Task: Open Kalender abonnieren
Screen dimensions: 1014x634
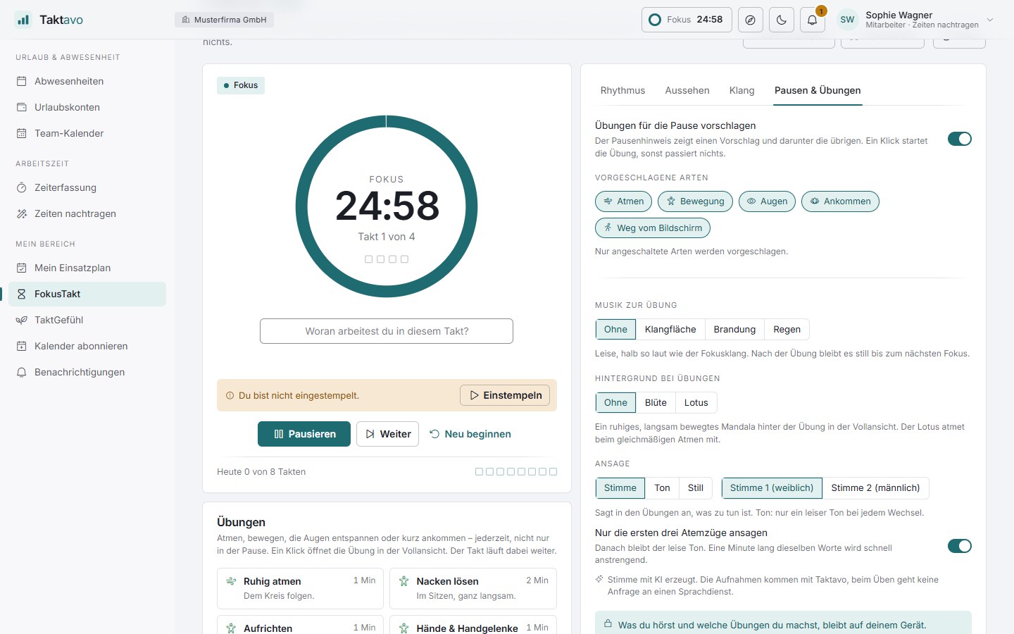Action: point(87,346)
